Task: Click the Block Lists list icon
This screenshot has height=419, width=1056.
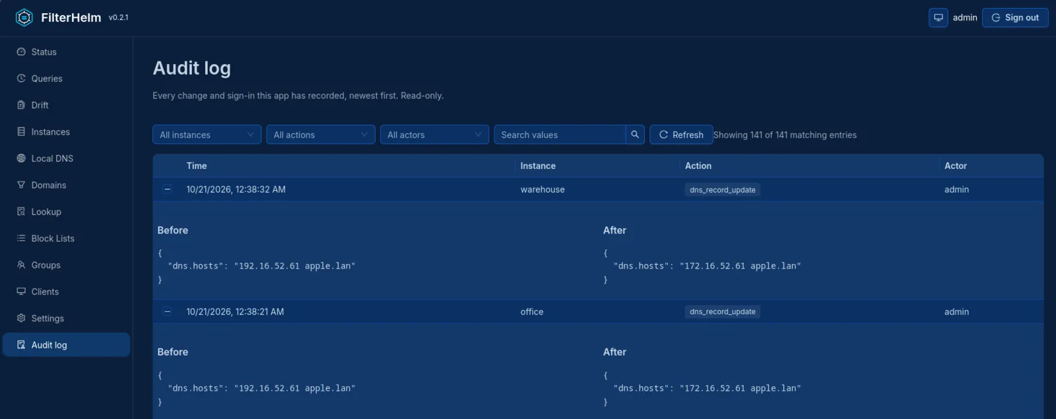Action: (x=21, y=238)
